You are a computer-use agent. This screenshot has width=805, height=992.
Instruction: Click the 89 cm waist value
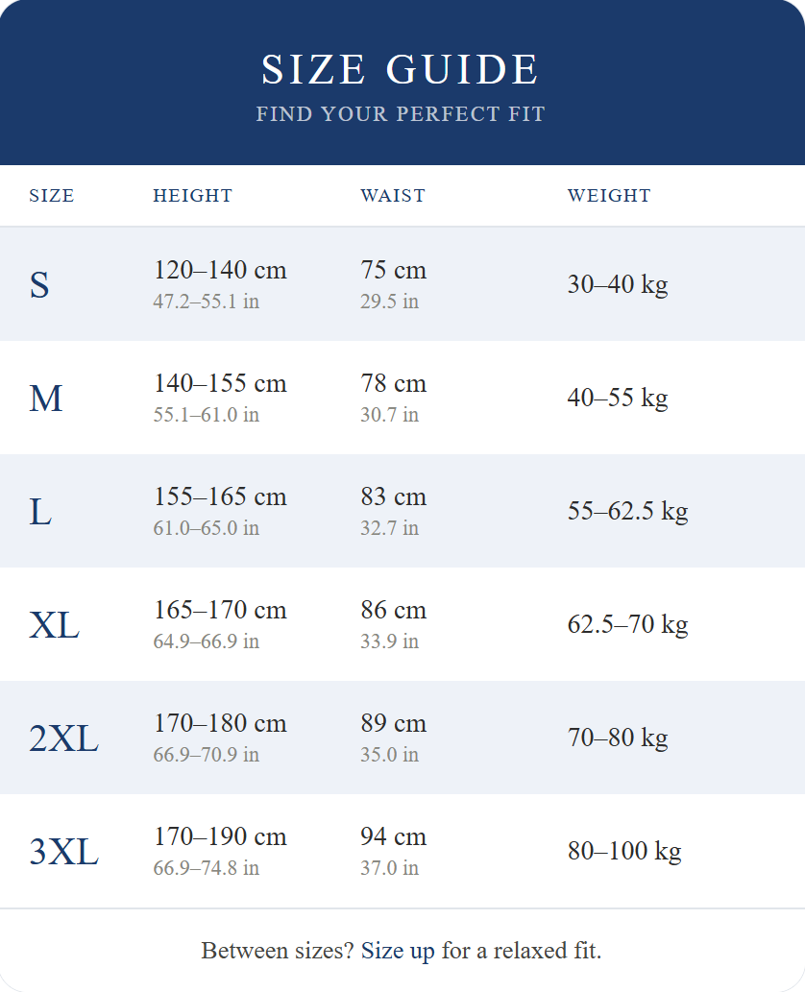click(x=394, y=723)
